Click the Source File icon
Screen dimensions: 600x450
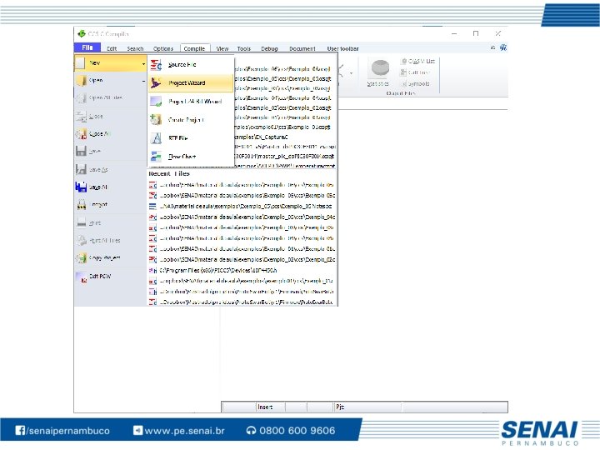tap(156, 65)
